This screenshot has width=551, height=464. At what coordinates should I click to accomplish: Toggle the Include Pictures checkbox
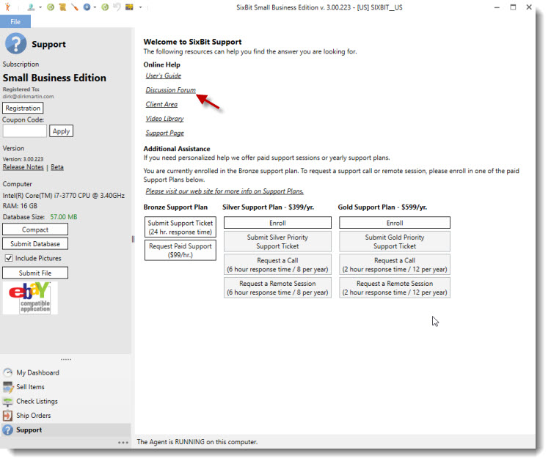9,258
